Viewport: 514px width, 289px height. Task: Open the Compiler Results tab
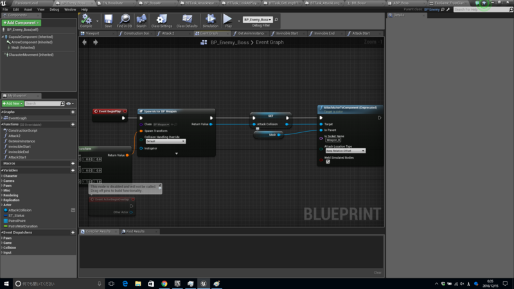pyautogui.click(x=98, y=231)
